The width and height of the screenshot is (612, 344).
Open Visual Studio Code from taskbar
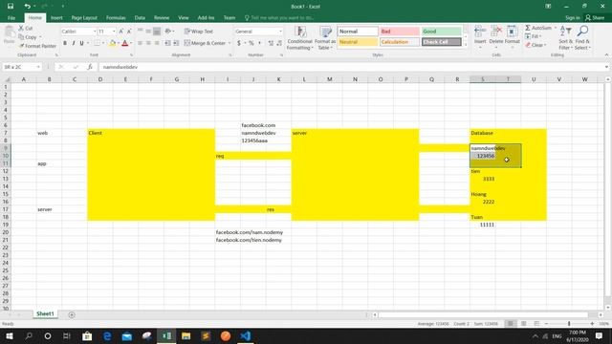click(246, 336)
